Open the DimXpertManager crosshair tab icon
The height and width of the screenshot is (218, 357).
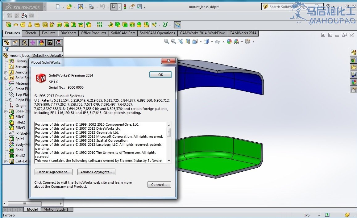[x=32, y=43]
